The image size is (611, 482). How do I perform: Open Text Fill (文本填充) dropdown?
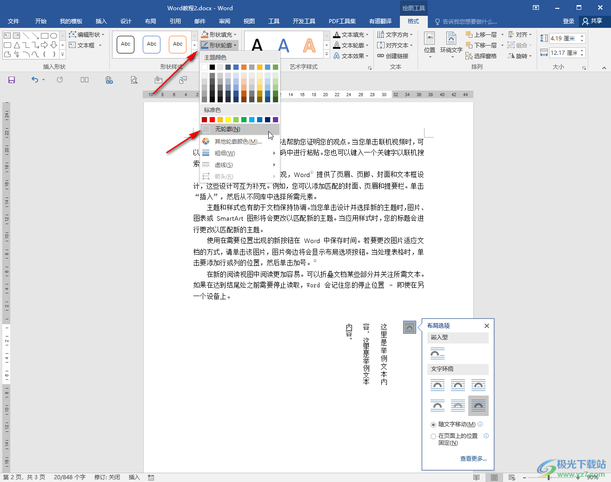coord(351,34)
